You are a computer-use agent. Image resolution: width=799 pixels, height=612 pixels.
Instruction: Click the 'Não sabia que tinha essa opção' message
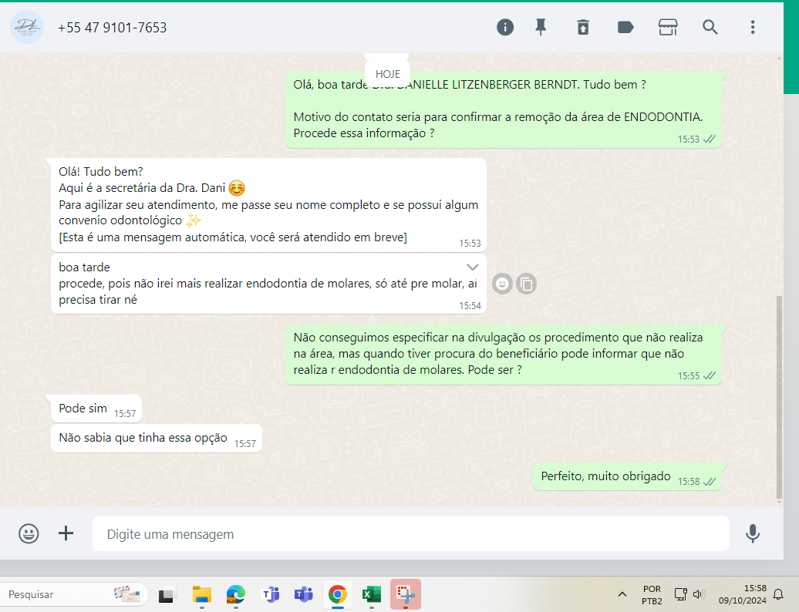click(157, 439)
